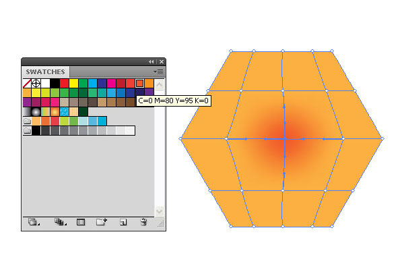The height and width of the screenshot is (278, 404).
Task: Open the Swatch Libraries menu icon
Action: point(34,222)
